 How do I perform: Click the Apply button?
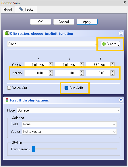pyautogui.click(x=87, y=22)
